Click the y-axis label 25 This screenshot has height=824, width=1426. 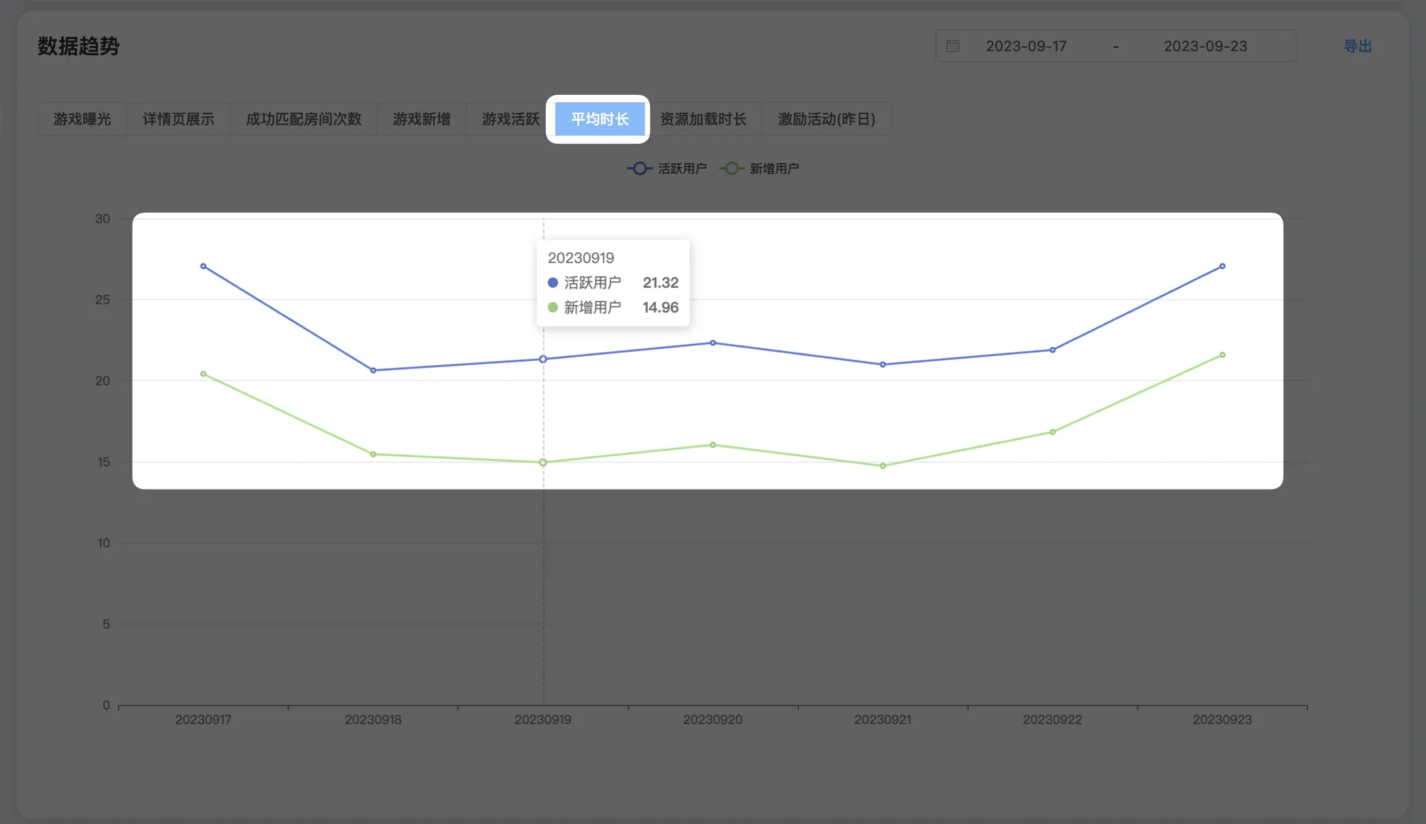click(x=102, y=299)
